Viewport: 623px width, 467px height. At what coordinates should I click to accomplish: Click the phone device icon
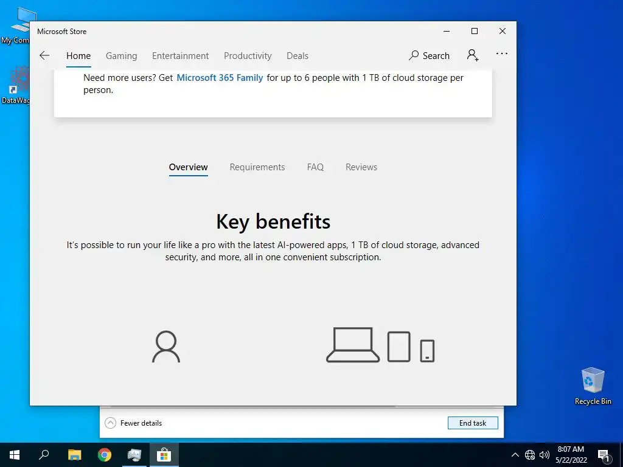(427, 351)
